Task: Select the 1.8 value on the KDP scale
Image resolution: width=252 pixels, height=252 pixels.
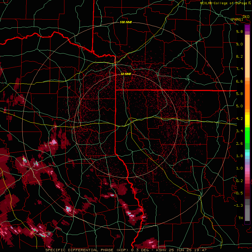Action: (239, 156)
